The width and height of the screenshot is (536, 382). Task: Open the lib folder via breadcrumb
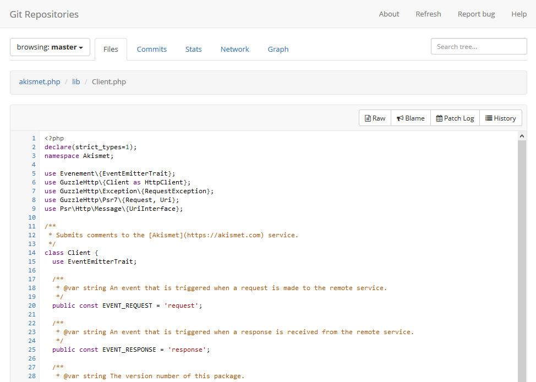pyautogui.click(x=76, y=81)
